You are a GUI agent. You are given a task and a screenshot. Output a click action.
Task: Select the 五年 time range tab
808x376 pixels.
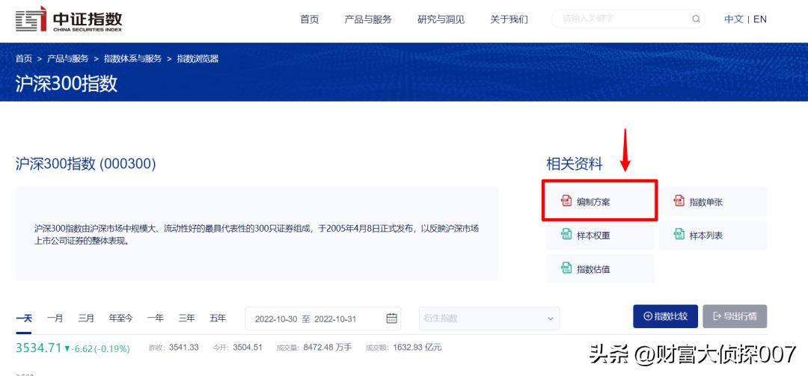click(218, 318)
